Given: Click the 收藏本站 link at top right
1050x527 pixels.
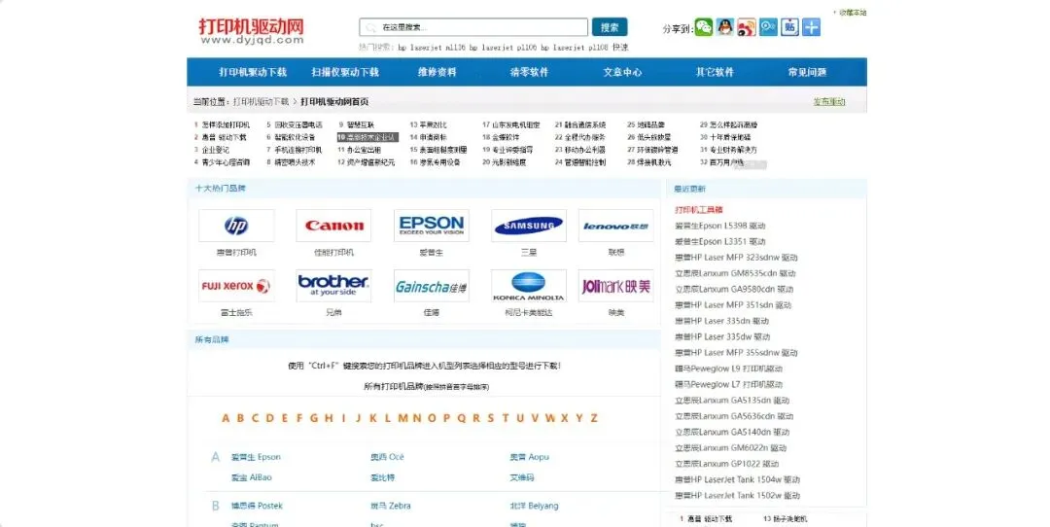Looking at the screenshot, I should (x=853, y=12).
